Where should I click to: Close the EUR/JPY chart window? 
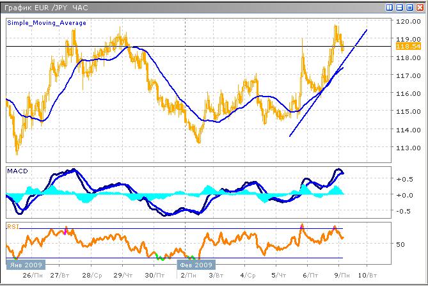click(419, 8)
